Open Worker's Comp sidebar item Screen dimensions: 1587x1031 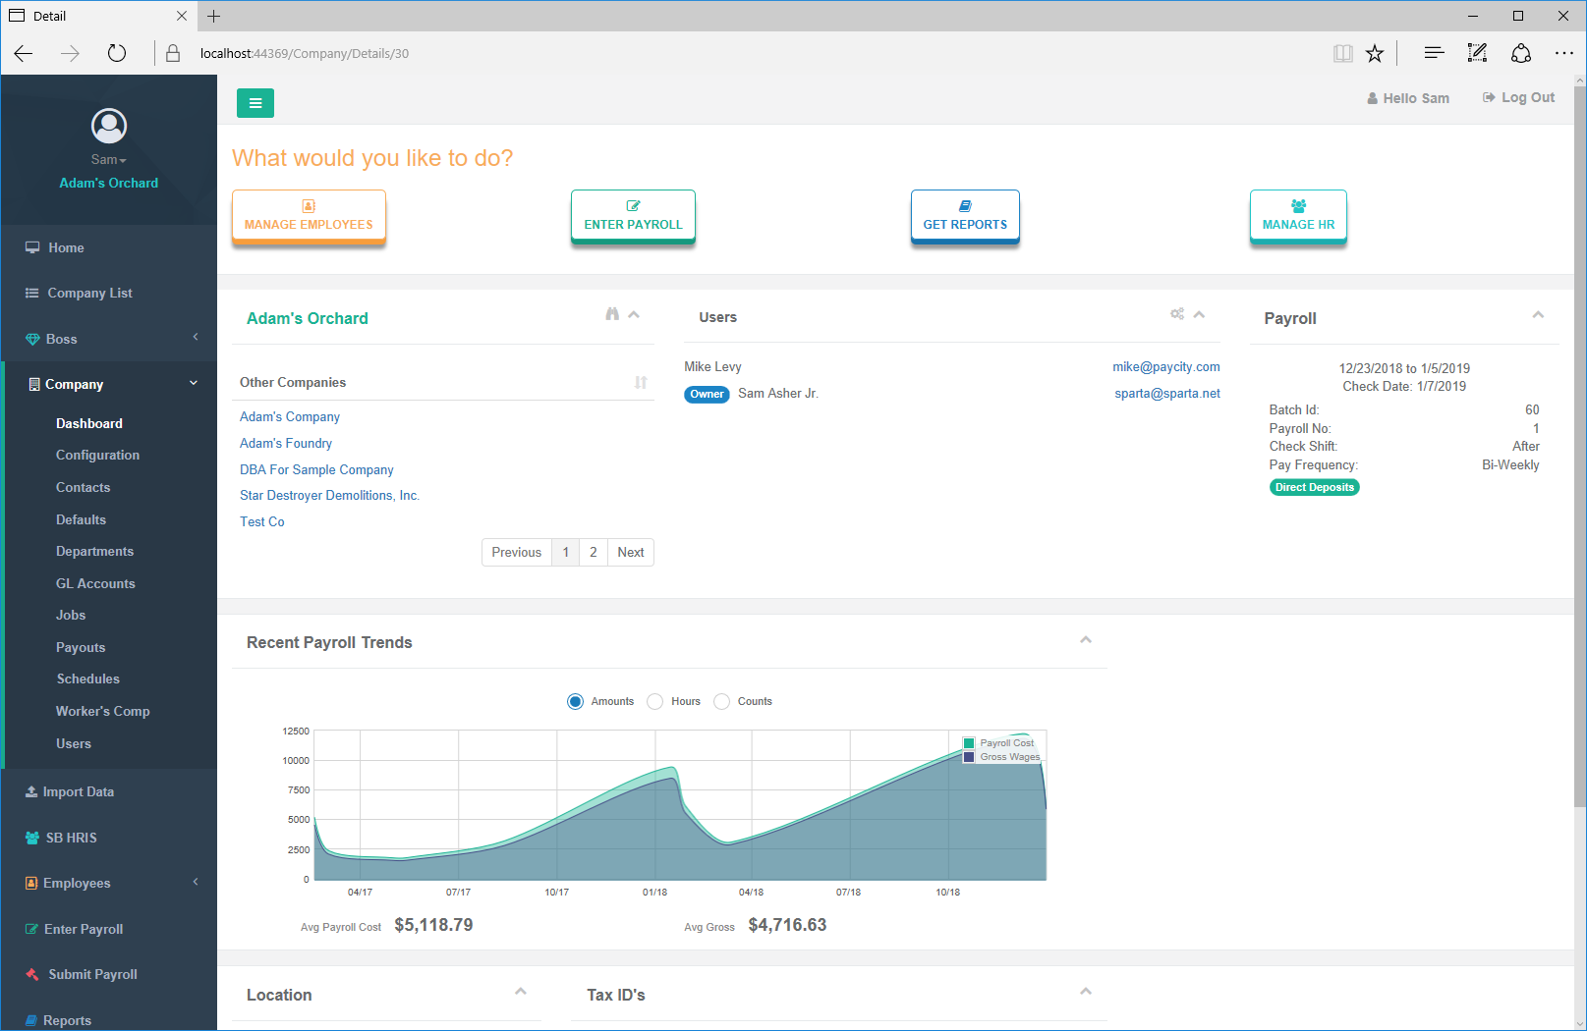(103, 711)
